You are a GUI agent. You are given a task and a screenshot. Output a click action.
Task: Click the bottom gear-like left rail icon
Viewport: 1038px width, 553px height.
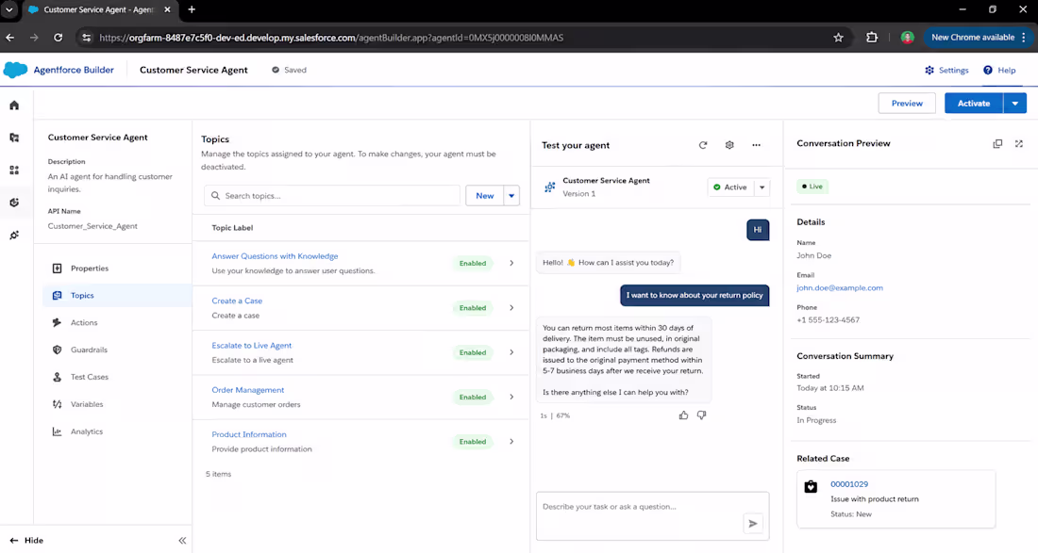[x=14, y=235]
